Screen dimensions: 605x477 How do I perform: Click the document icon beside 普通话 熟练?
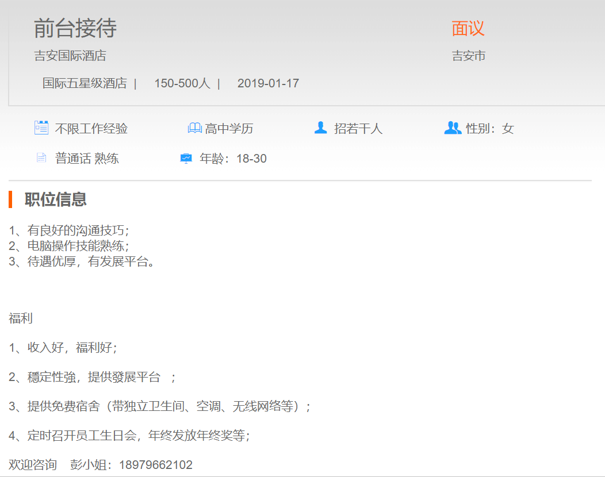coord(41,158)
